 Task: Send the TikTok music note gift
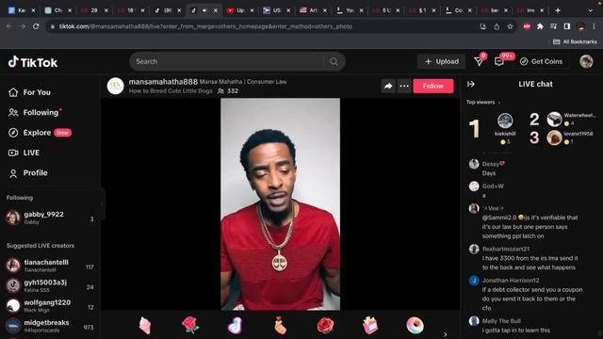[235, 326]
